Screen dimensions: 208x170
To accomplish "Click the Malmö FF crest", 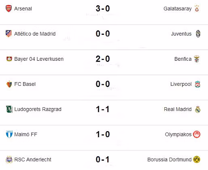I will click(9, 134).
